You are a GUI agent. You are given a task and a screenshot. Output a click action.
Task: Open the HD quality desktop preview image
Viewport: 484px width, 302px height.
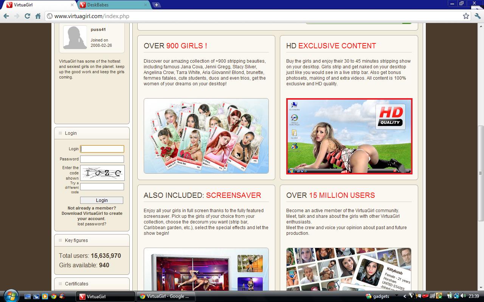tap(349, 136)
